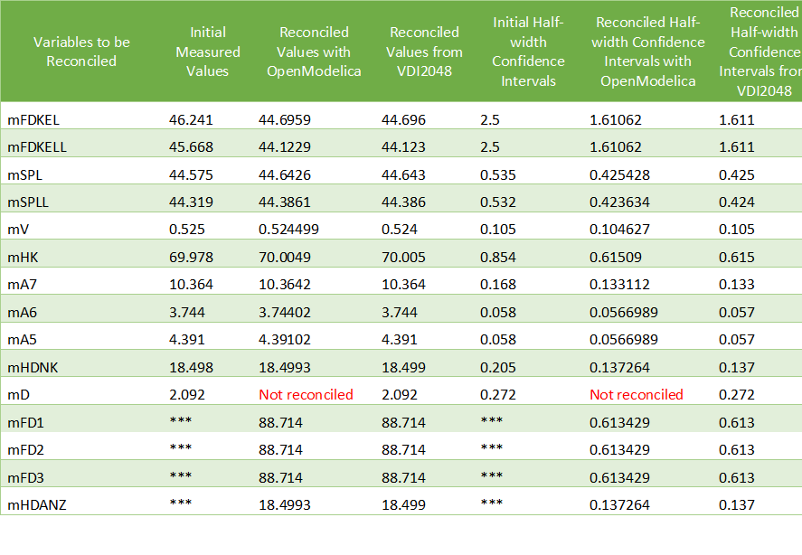Select the mFDKEL row label
The height and width of the screenshot is (555, 802).
pyautogui.click(x=33, y=119)
